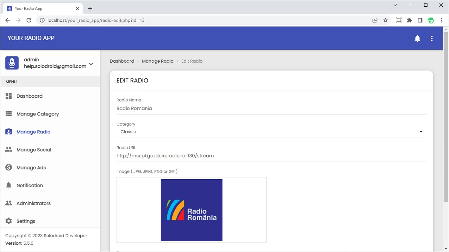This screenshot has height=252, width=449.
Task: Click the admin profile microphone avatar
Action: pos(12,63)
